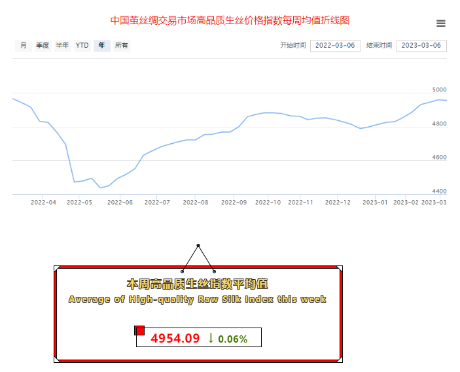Viewport: 460px width, 372px height.
Task: Choose the 半年 half-year range
Action: coord(62,46)
